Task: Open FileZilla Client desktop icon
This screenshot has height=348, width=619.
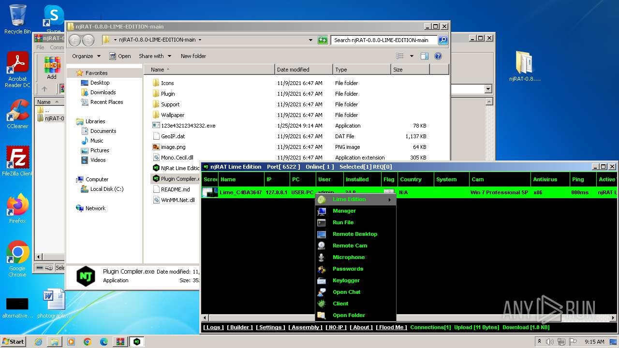Action: [17, 161]
